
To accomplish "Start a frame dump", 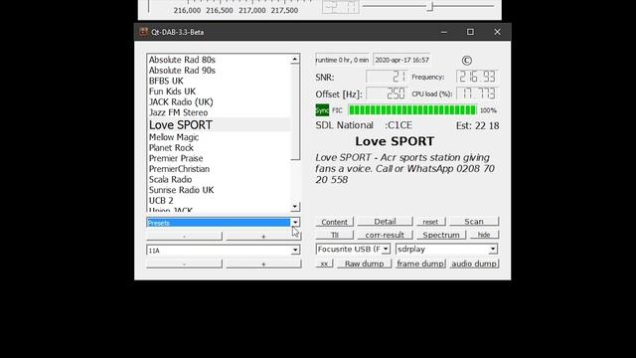I will [420, 264].
